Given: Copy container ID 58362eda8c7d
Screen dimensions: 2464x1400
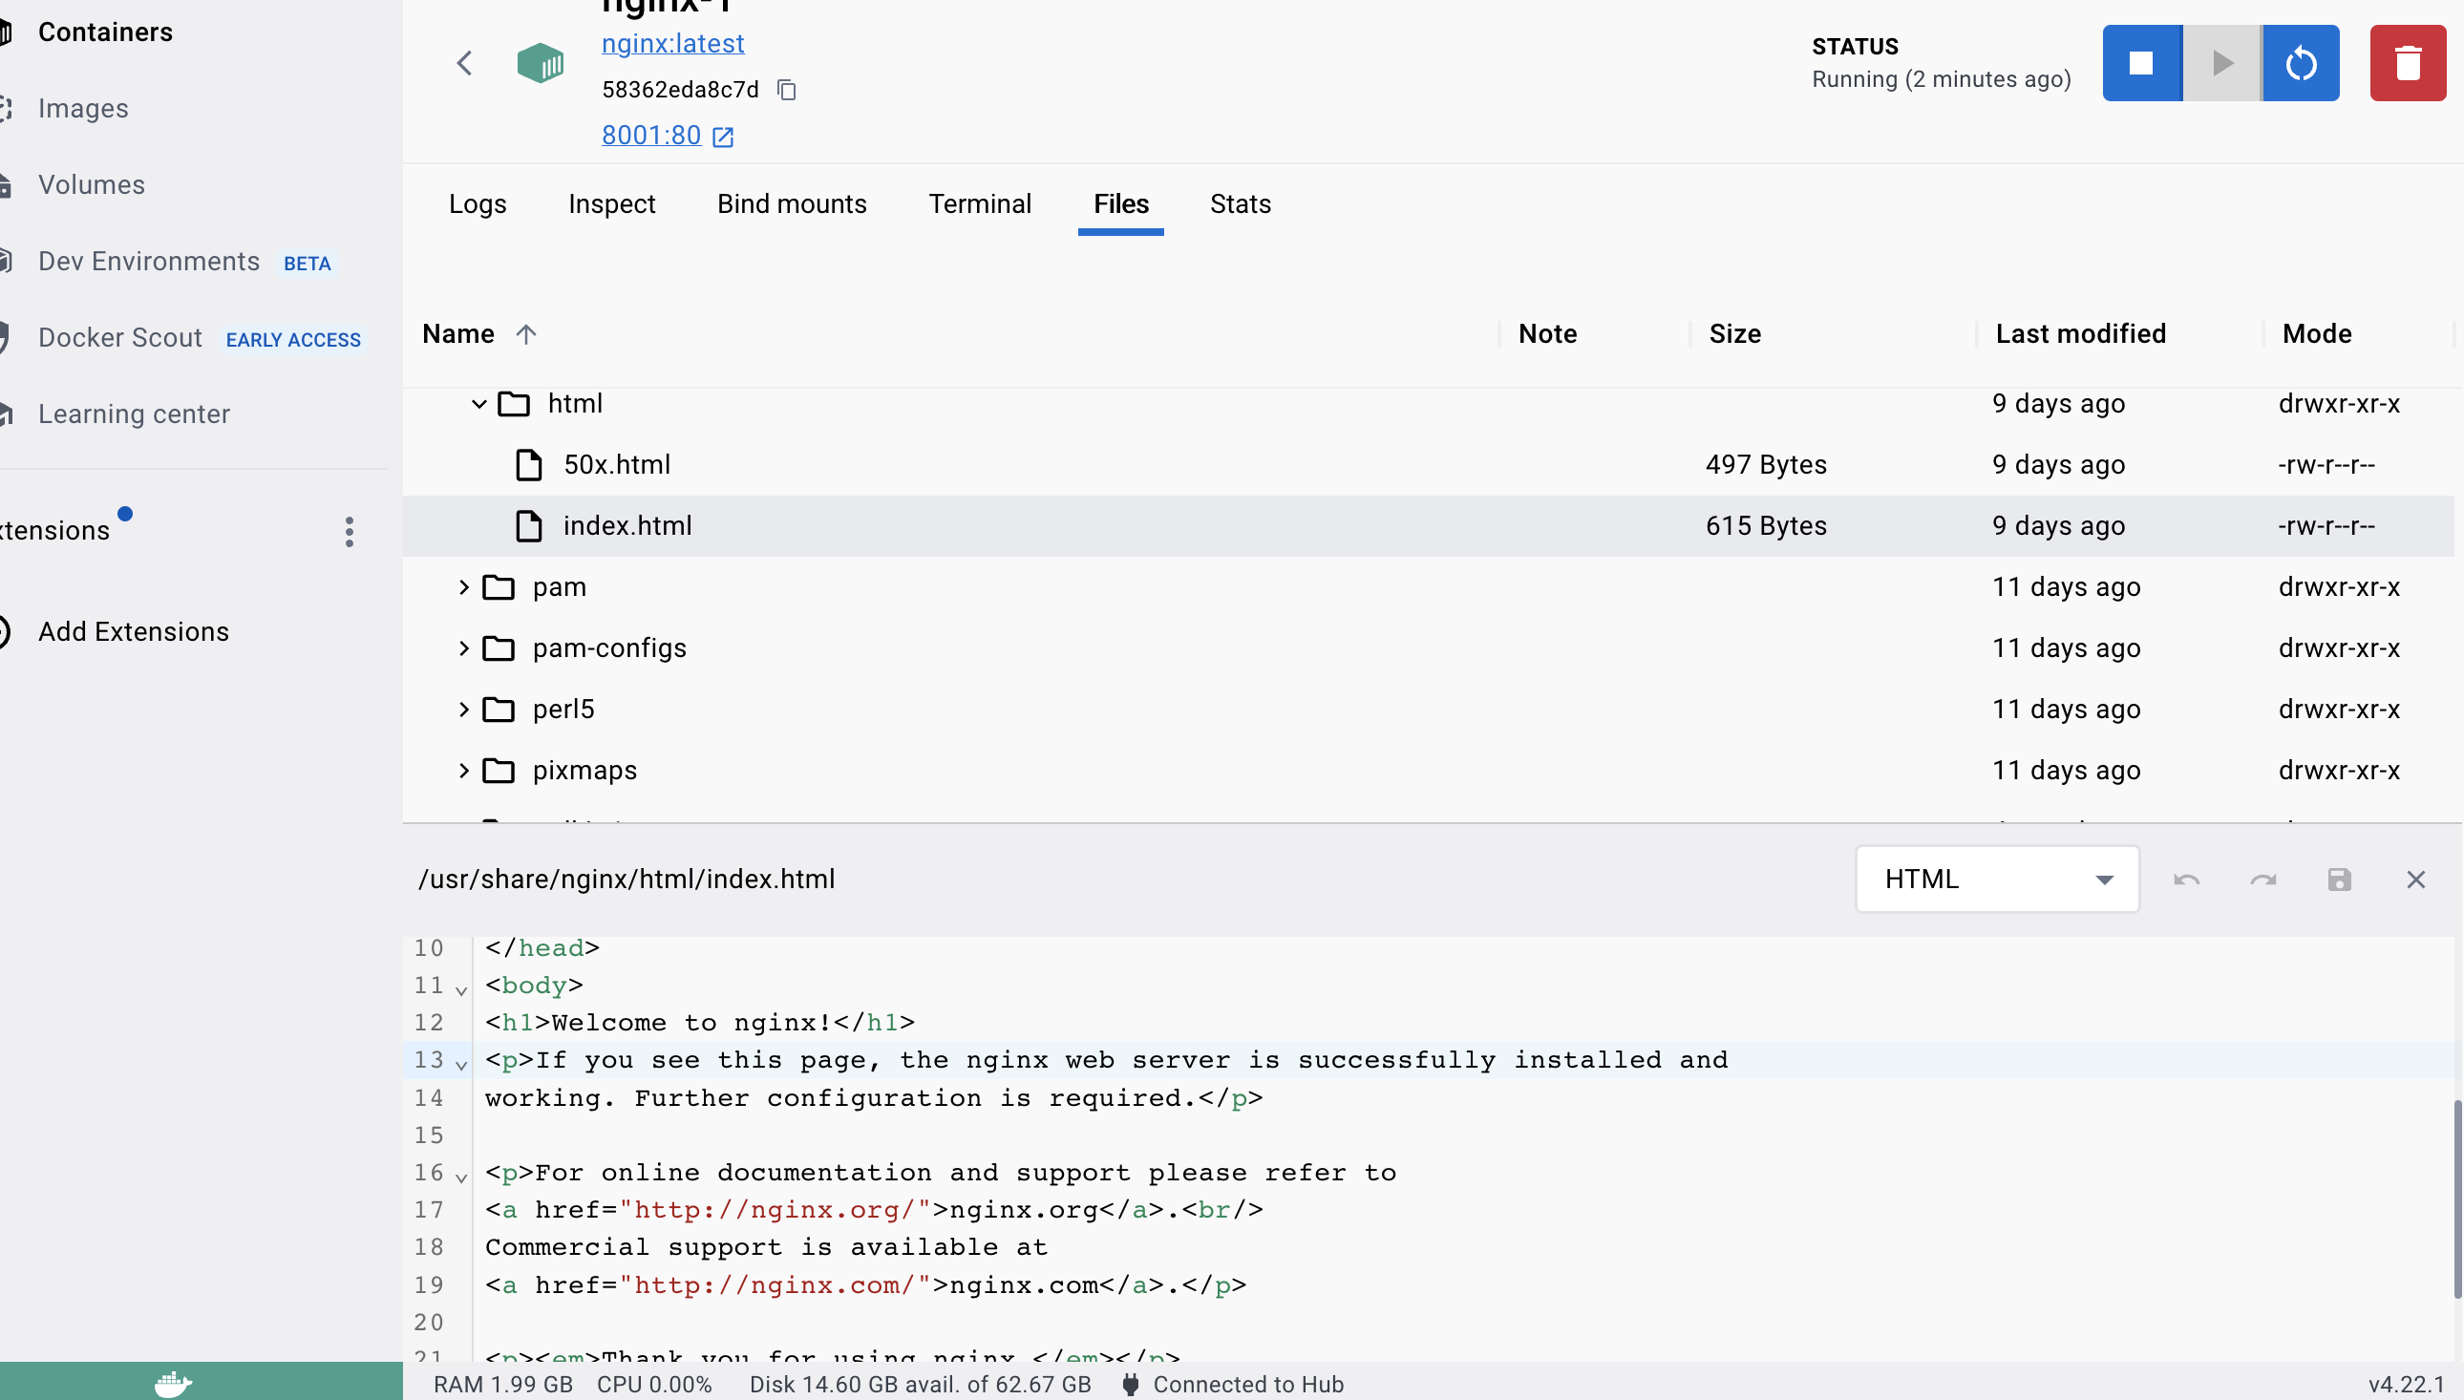Looking at the screenshot, I should pos(786,90).
